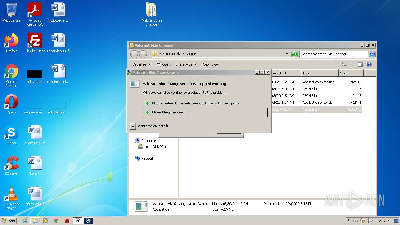
Task: Expand the address bar history dropdown
Action: (287, 54)
